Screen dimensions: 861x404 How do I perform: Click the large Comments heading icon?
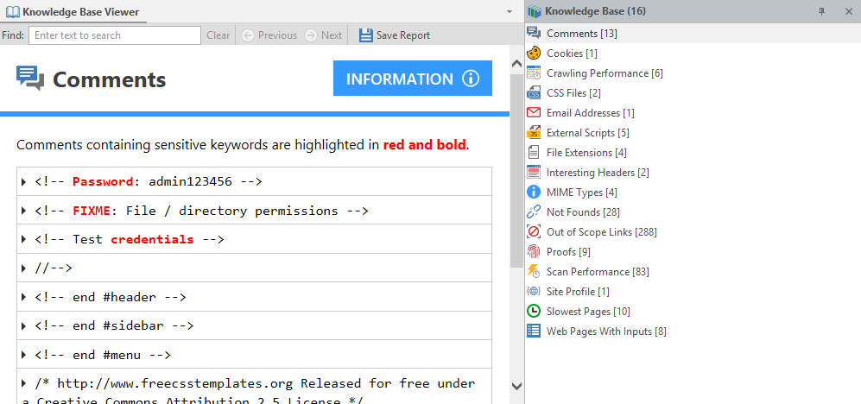pyautogui.click(x=30, y=79)
